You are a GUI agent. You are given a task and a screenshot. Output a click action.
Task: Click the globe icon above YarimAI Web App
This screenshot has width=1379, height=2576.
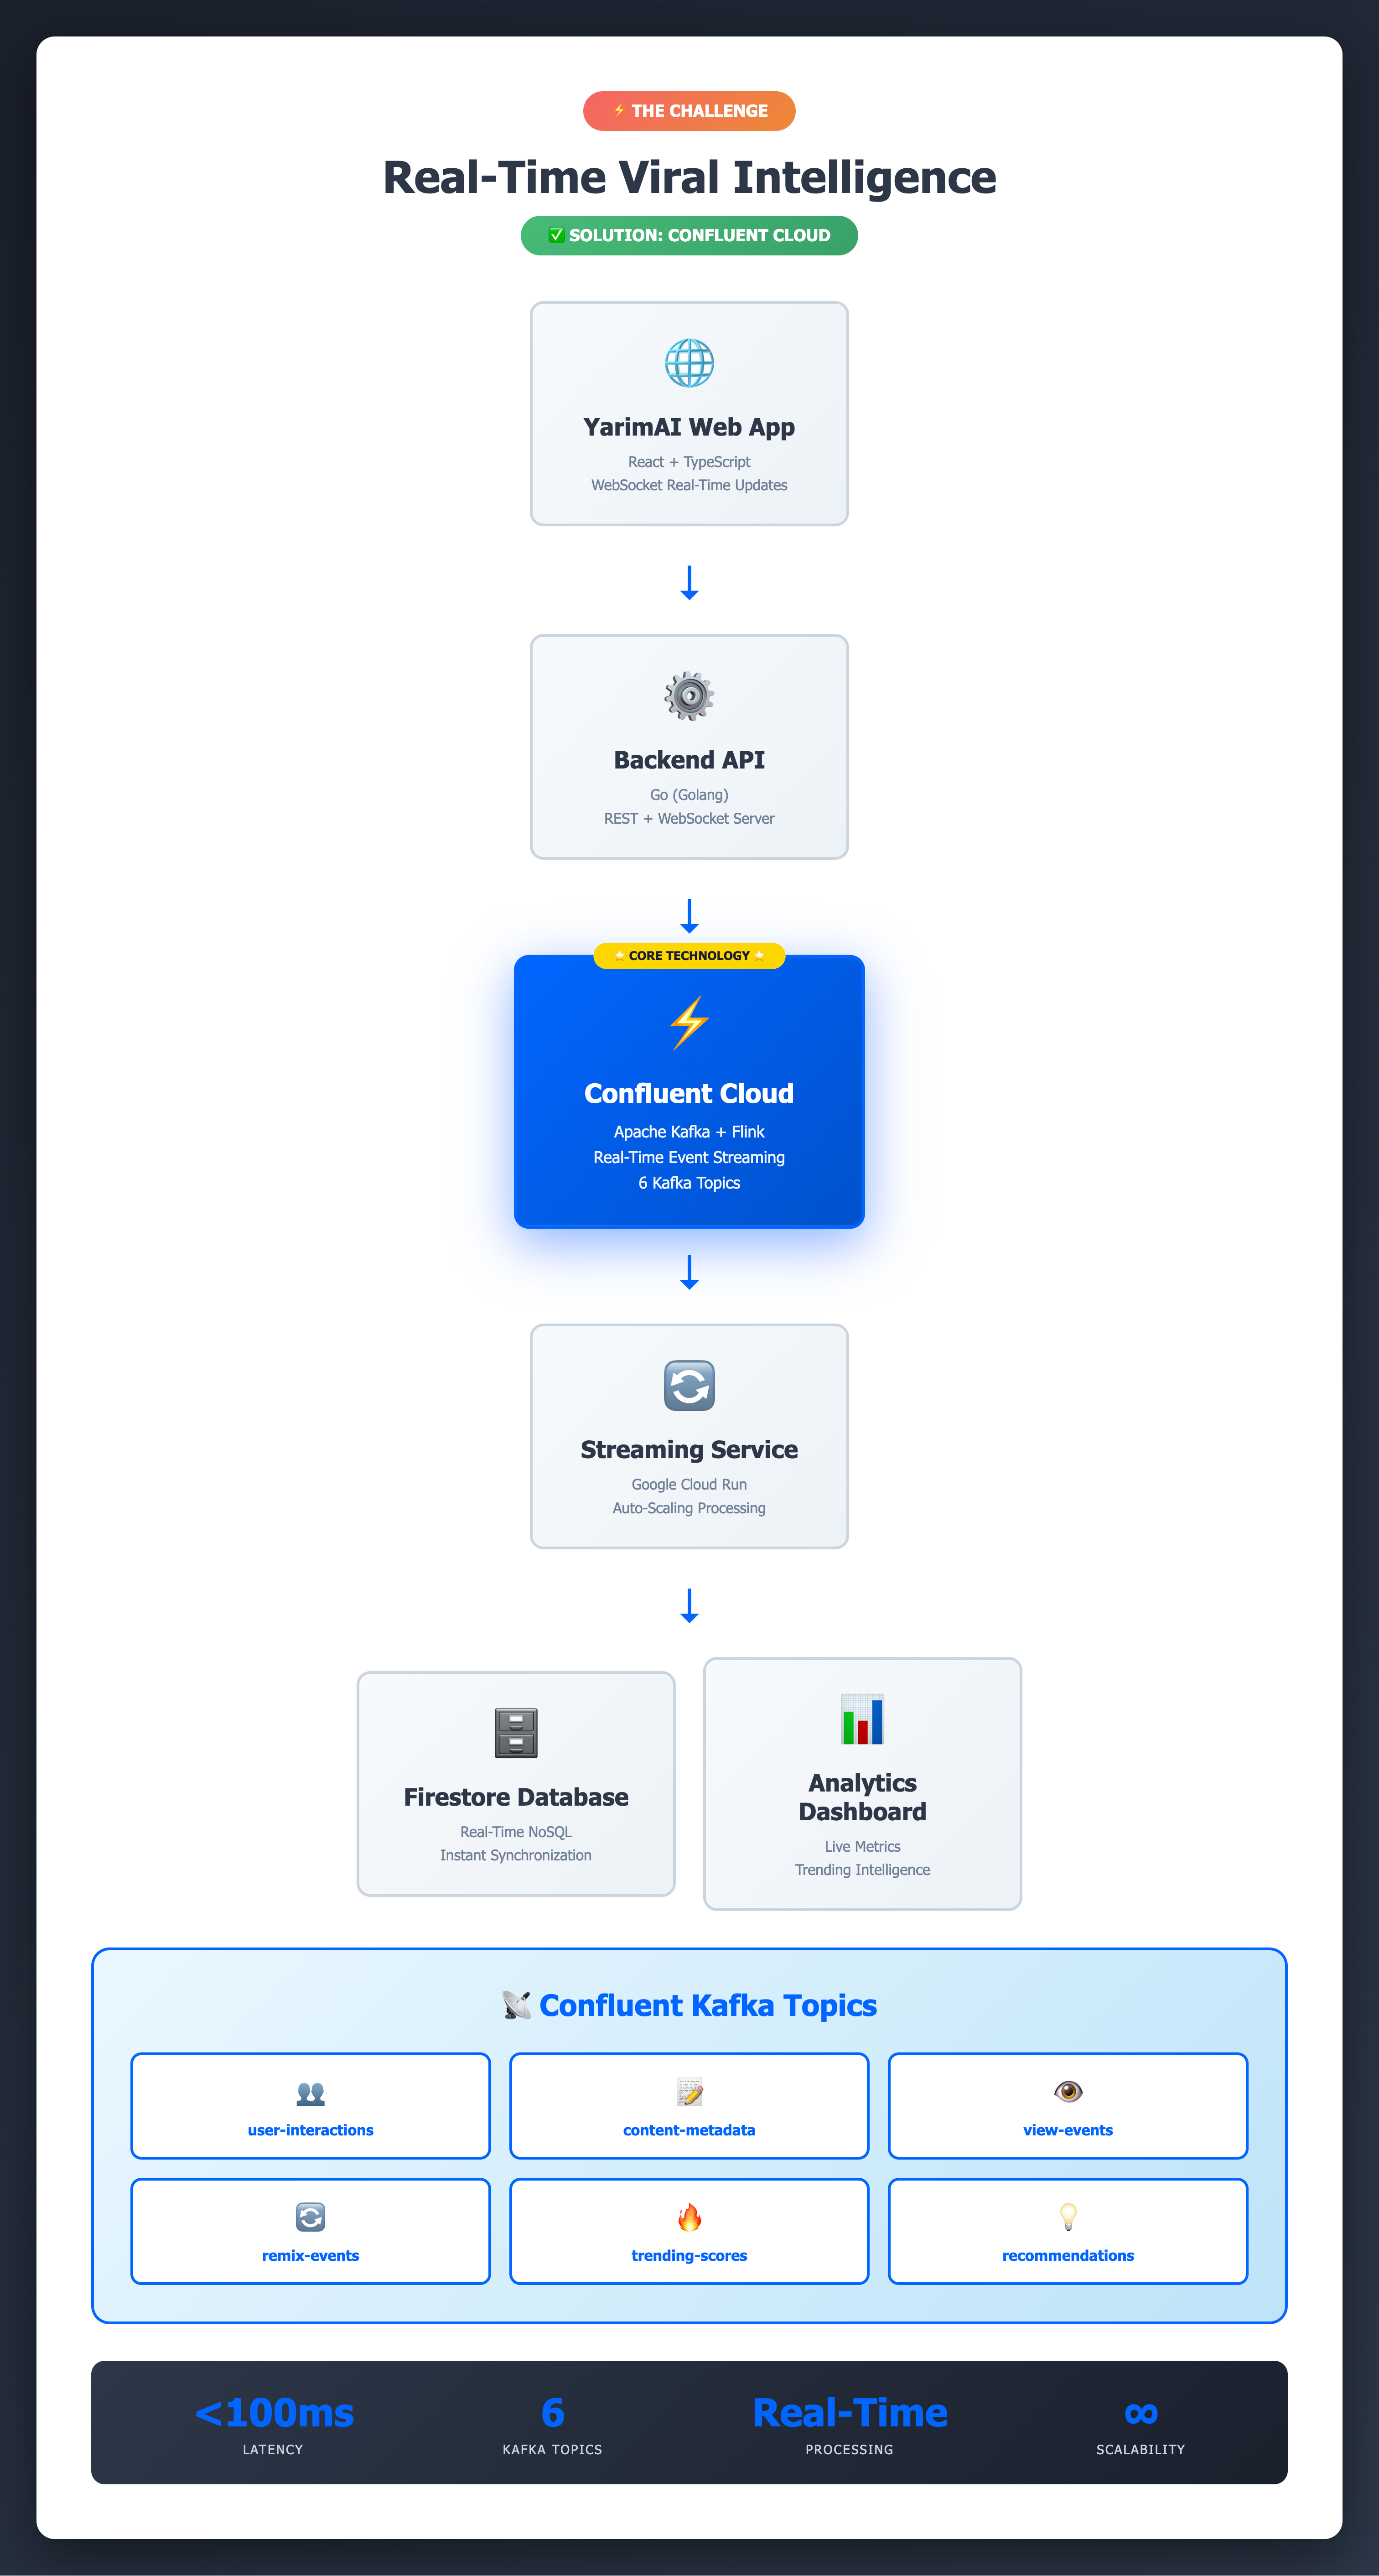pos(689,363)
